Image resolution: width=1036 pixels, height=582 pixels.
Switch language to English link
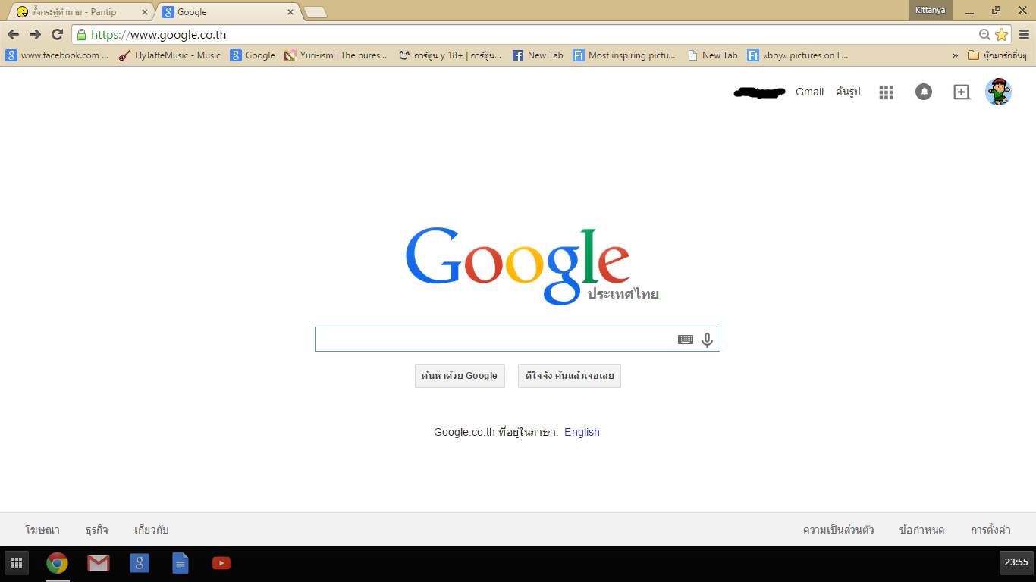[582, 432]
